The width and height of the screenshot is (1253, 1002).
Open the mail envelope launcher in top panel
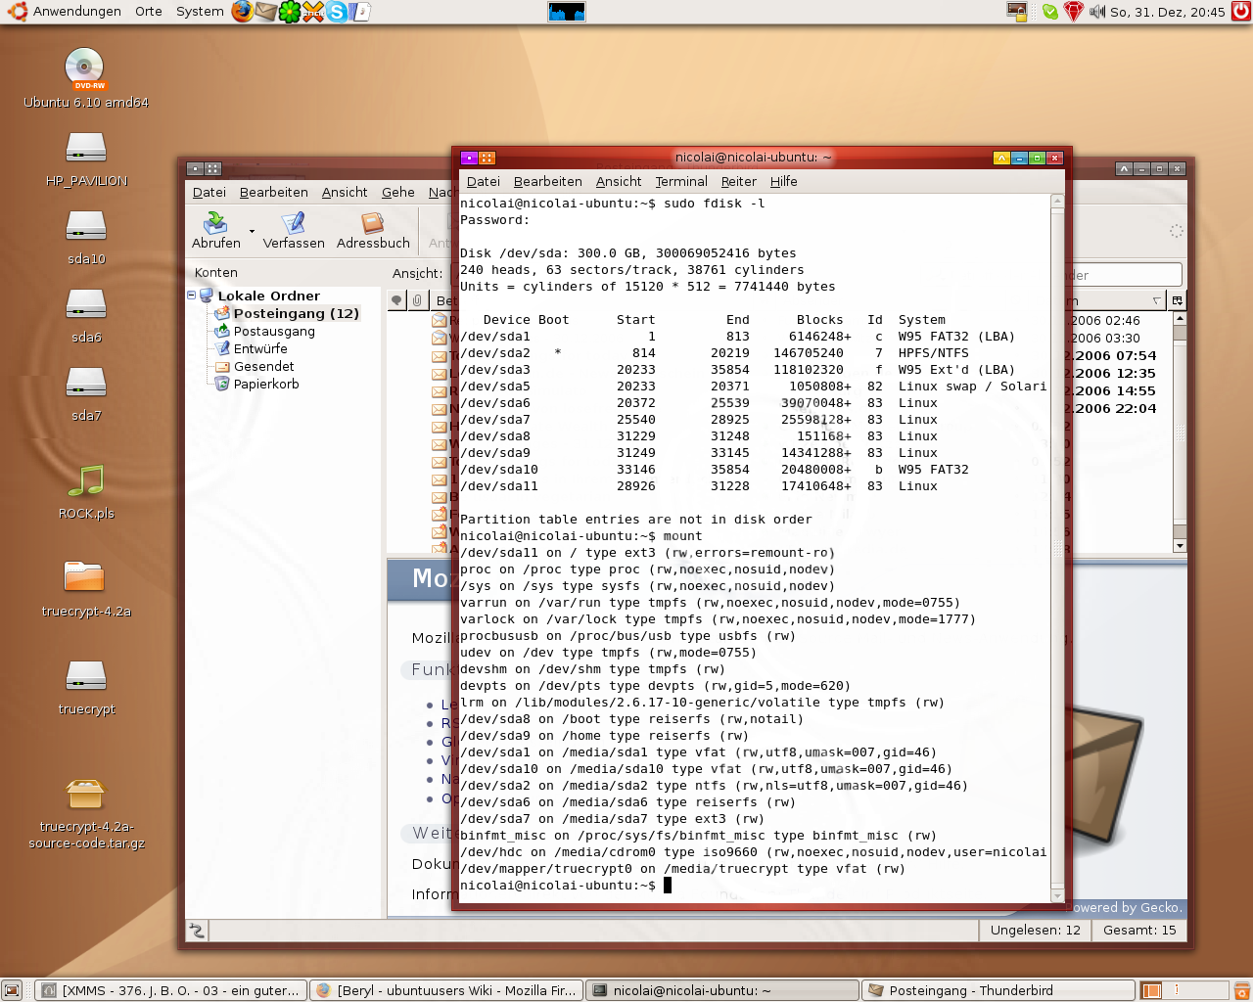(x=265, y=12)
